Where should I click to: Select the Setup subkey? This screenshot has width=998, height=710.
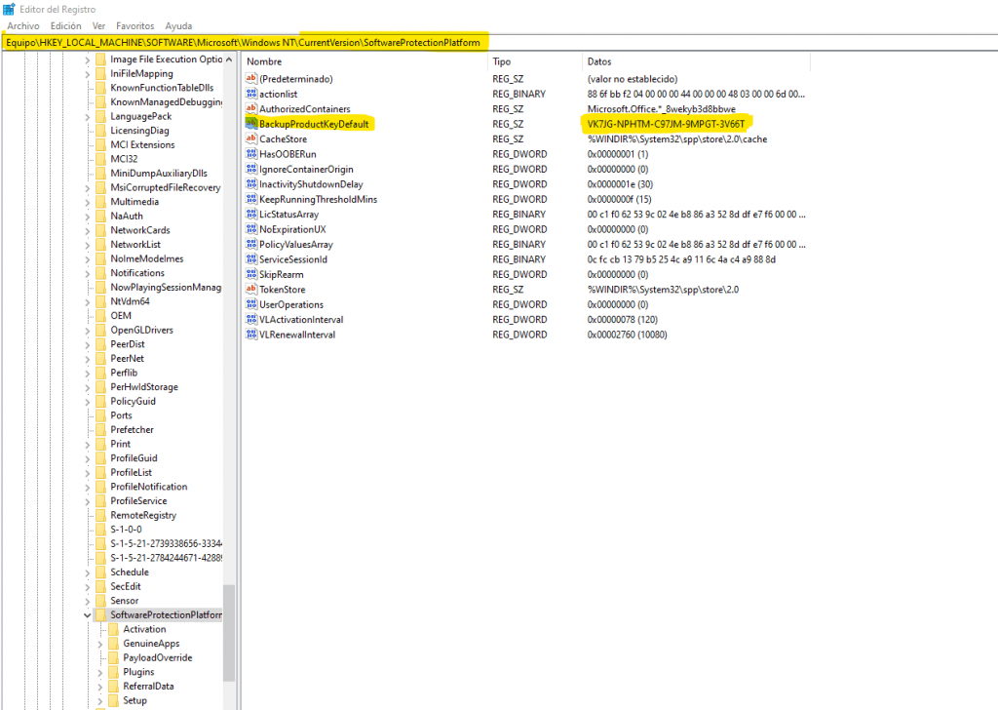(134, 700)
